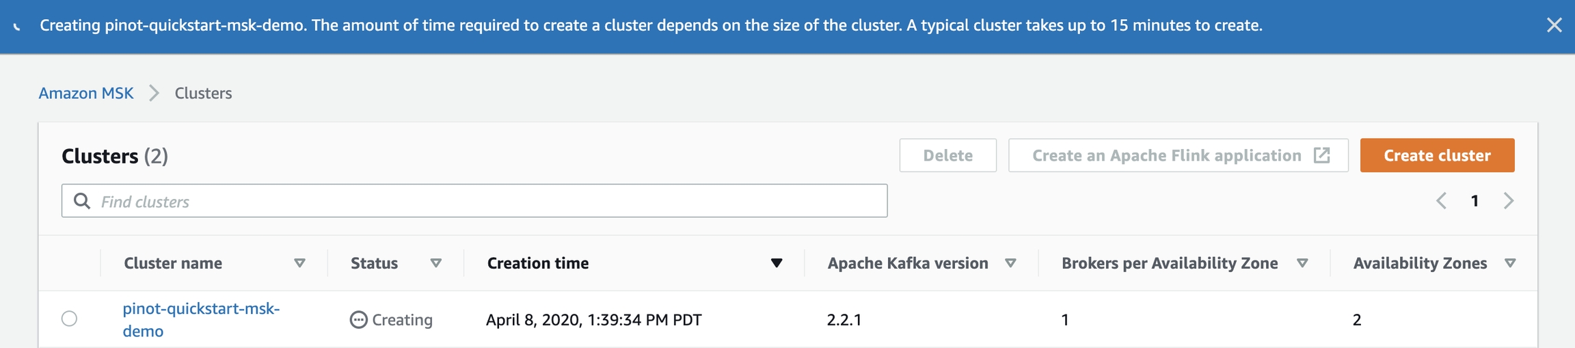Toggle the Creation time sort arrow
Image resolution: width=1575 pixels, height=348 pixels.
(x=777, y=263)
